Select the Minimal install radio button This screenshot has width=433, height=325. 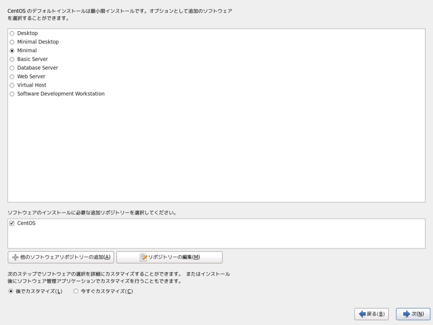(x=12, y=51)
